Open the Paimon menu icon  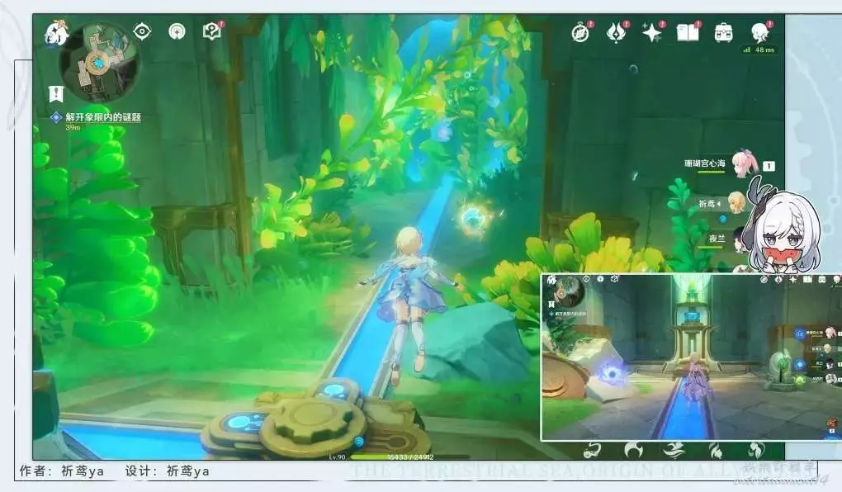point(56,34)
